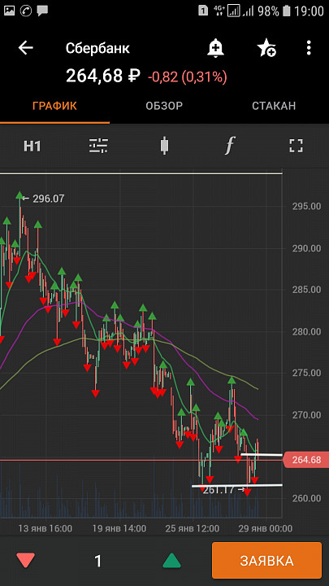Tap the 296.07 high price label
329x586 pixels.
48,199
